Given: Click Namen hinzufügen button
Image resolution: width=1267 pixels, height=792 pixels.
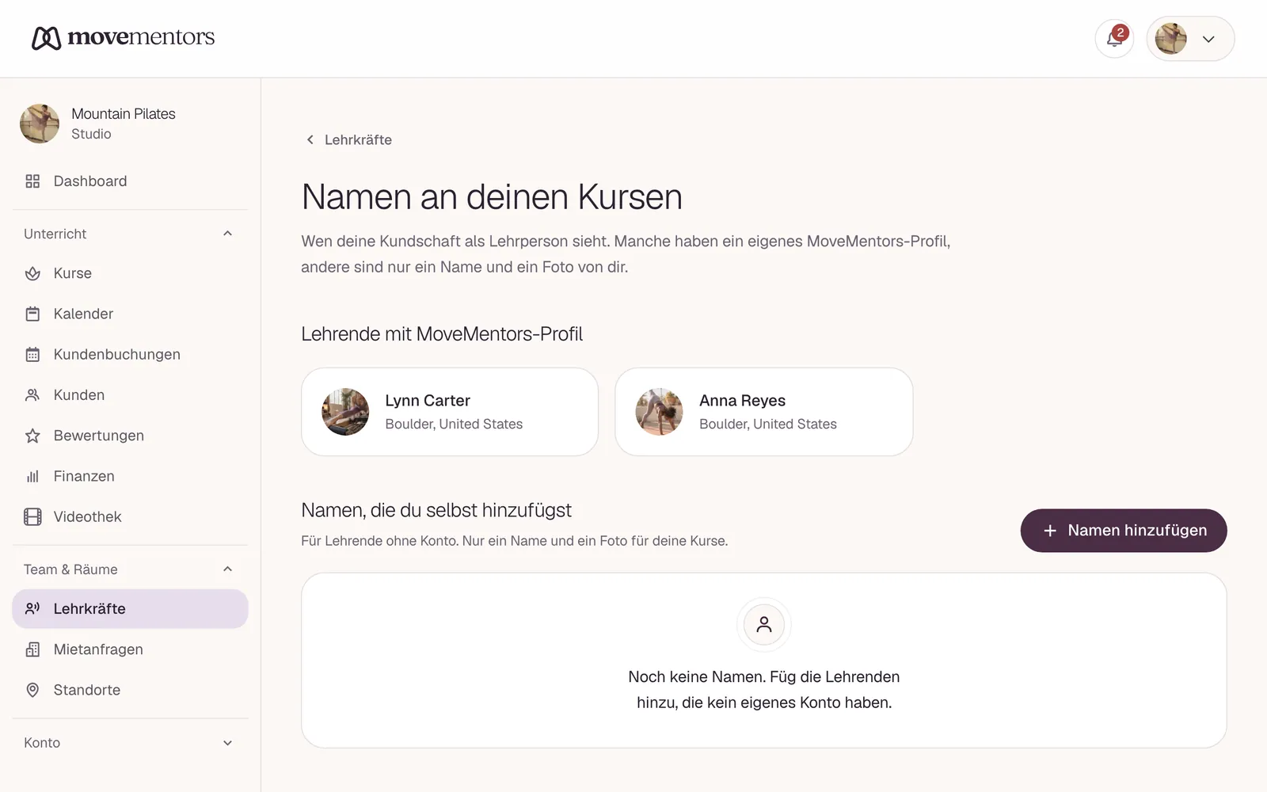Looking at the screenshot, I should click(1124, 531).
